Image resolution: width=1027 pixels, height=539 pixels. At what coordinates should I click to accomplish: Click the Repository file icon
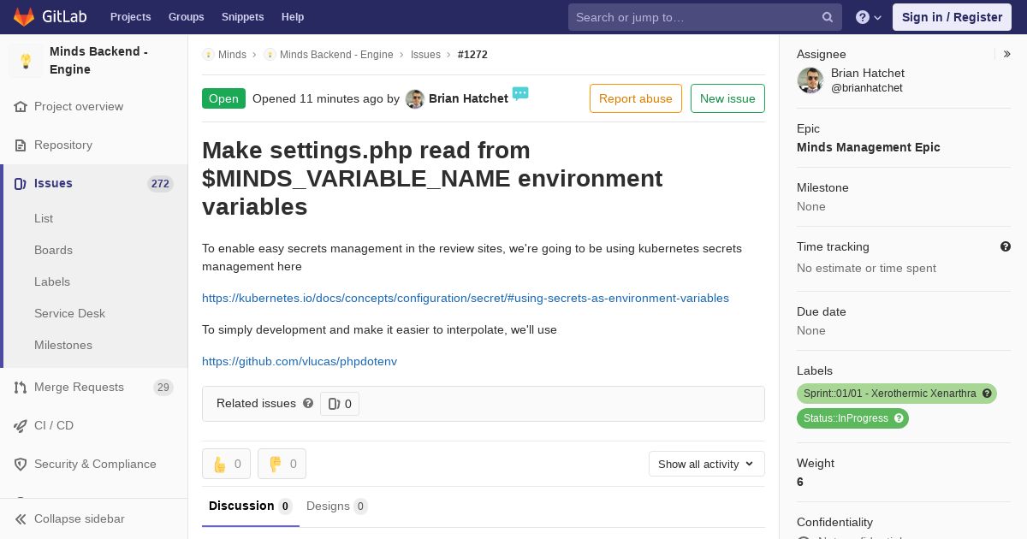click(21, 145)
